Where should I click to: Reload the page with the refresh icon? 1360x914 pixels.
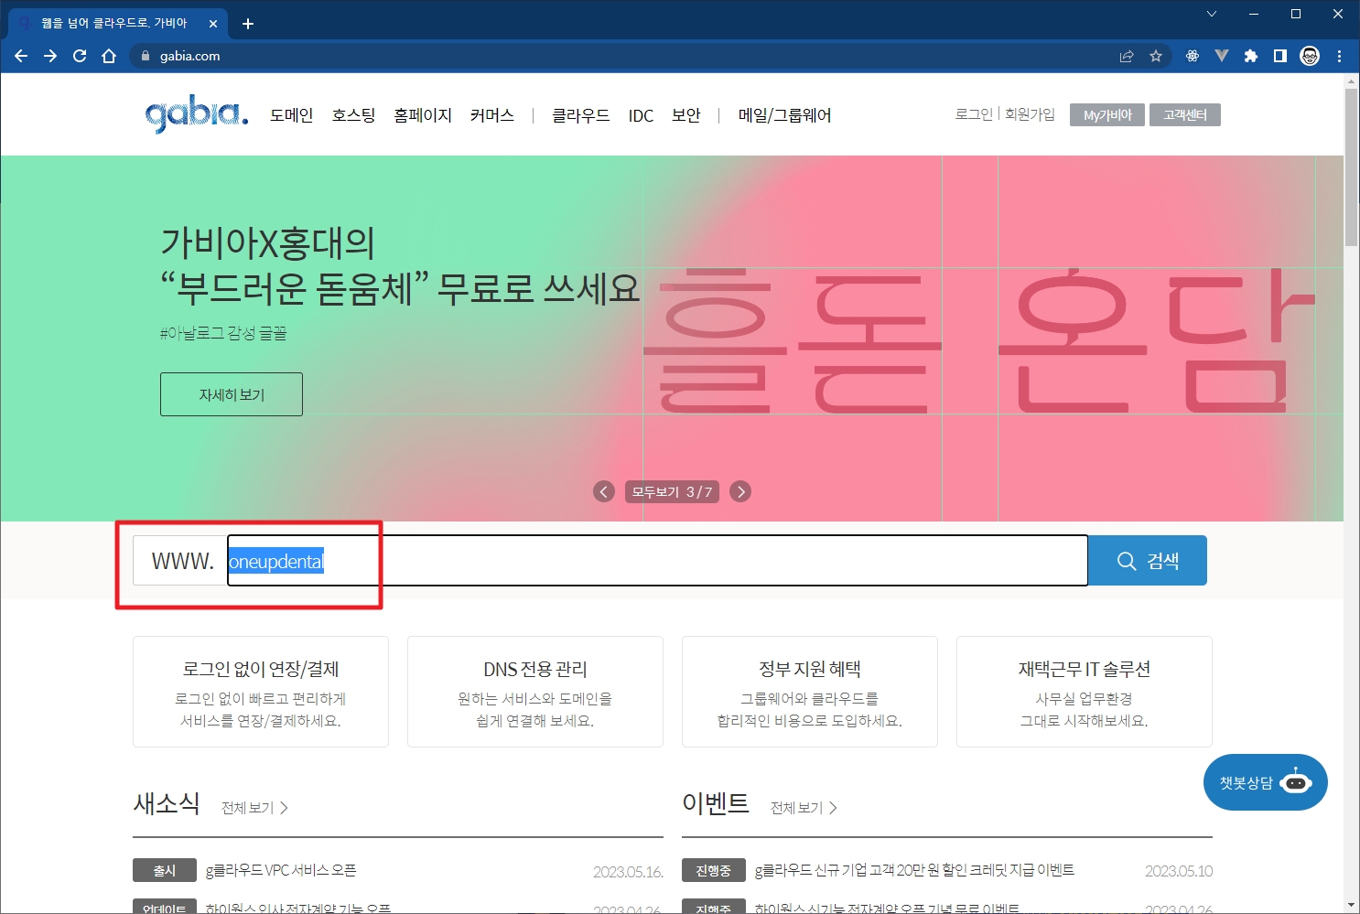(x=80, y=56)
